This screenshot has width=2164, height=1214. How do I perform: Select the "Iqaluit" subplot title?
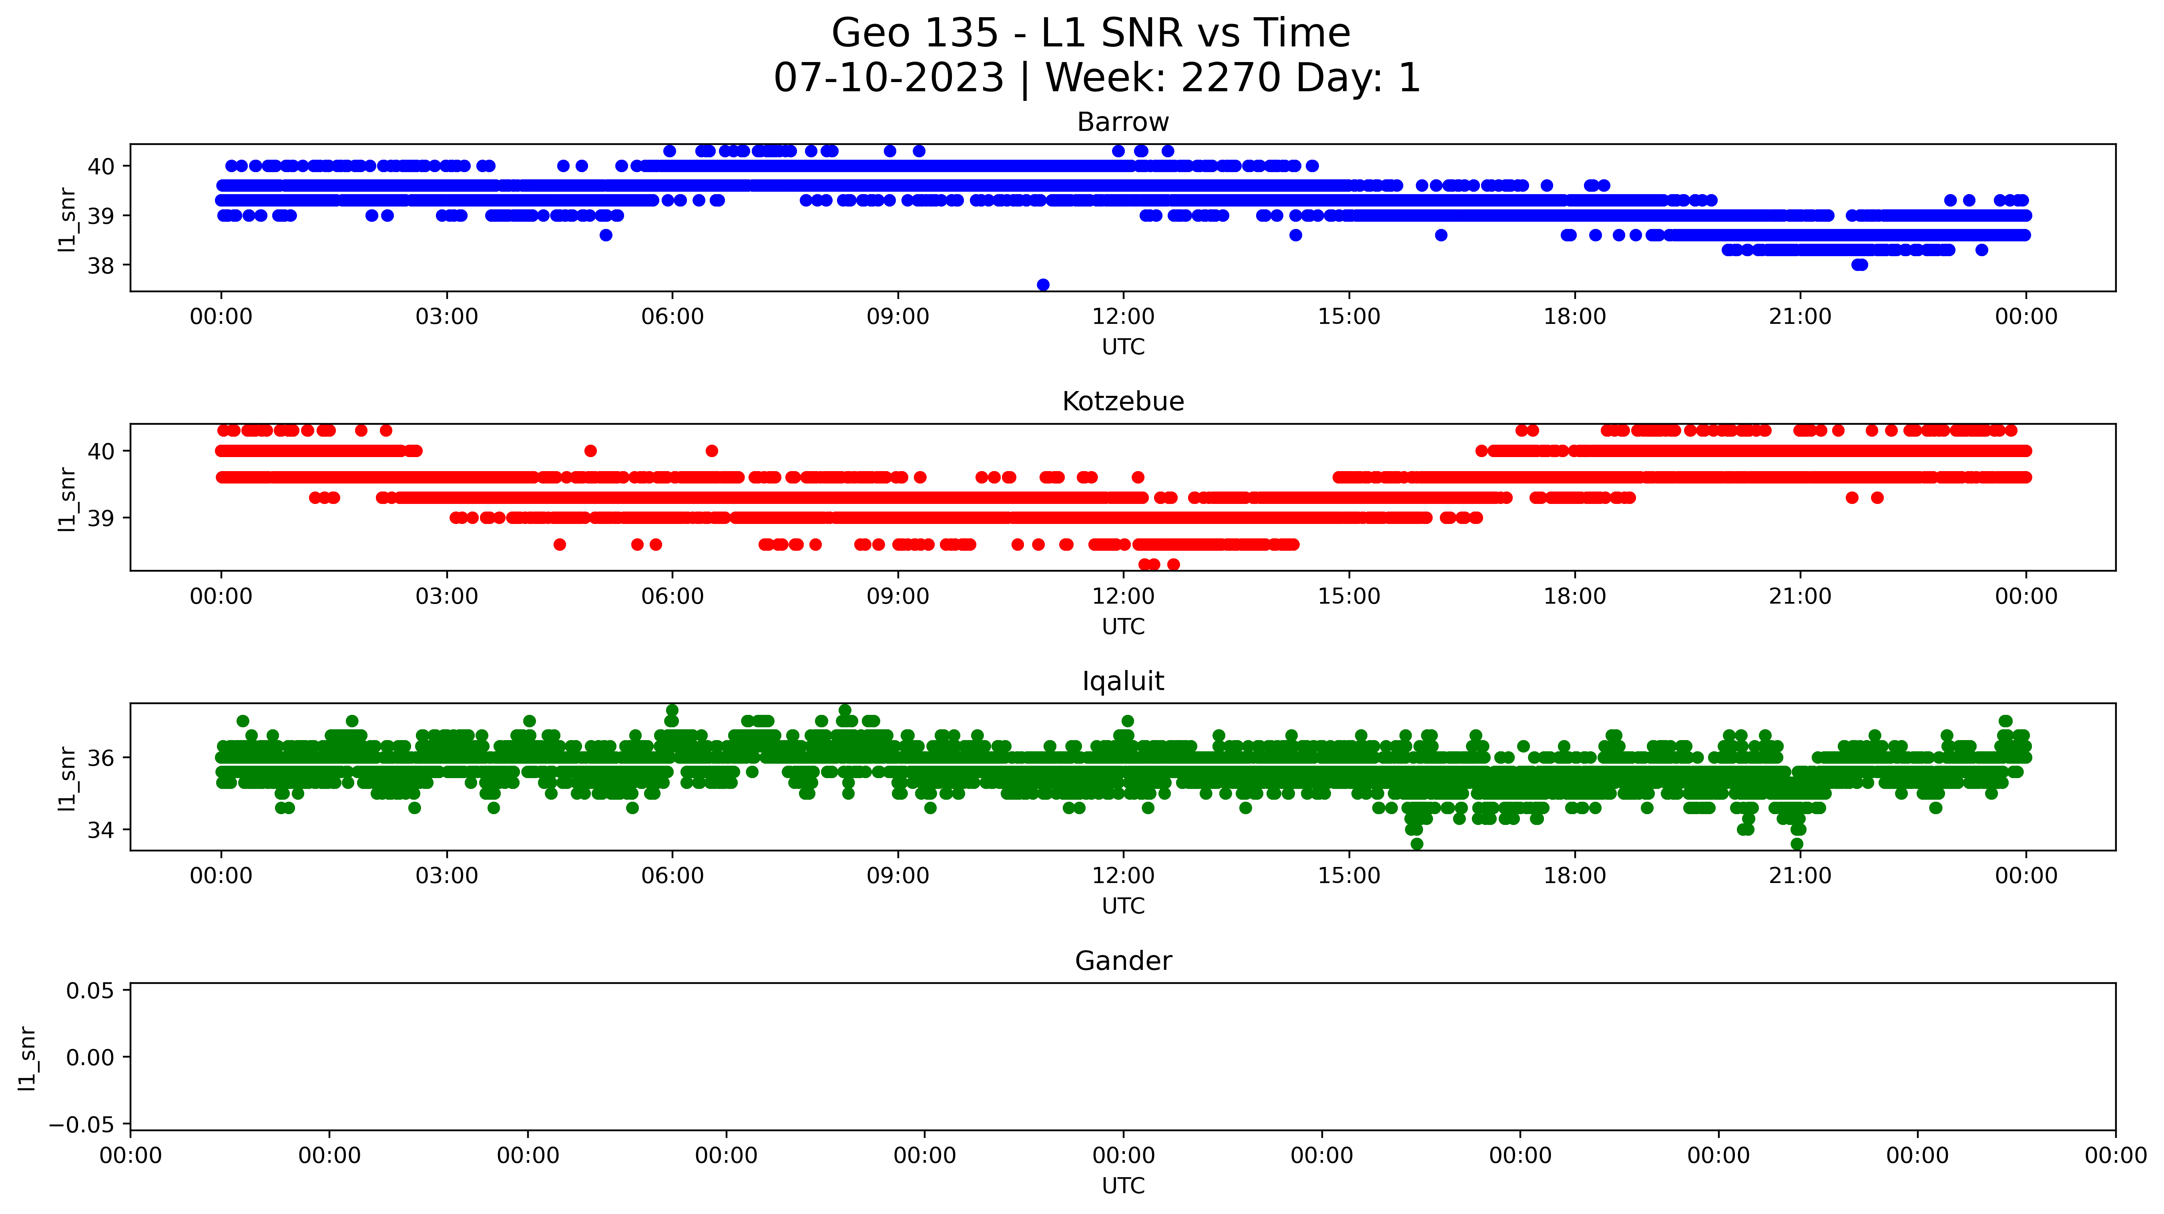[1123, 681]
